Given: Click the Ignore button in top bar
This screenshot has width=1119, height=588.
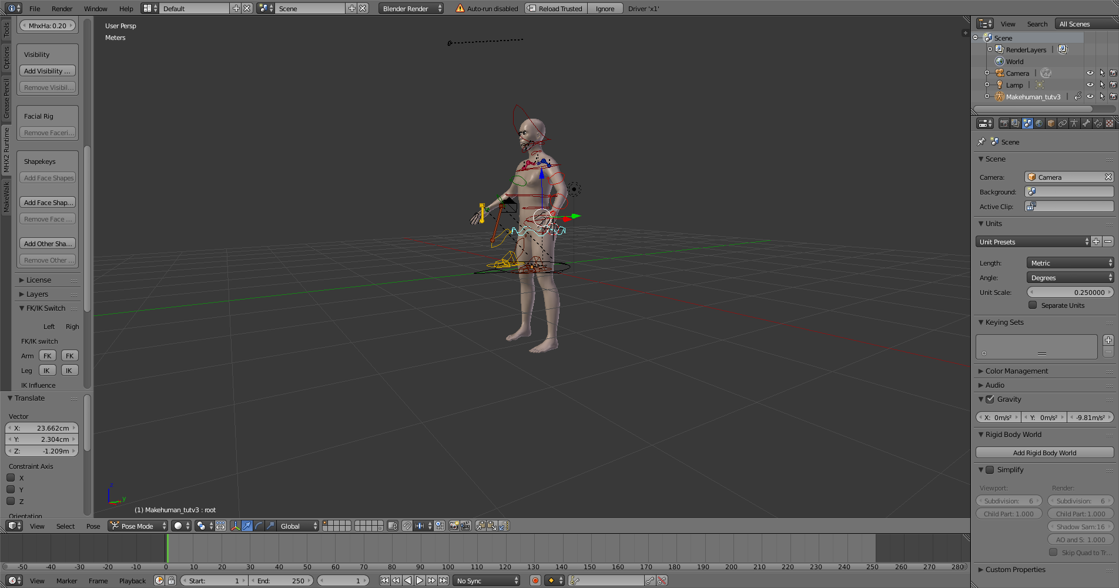Looking at the screenshot, I should click(x=605, y=8).
